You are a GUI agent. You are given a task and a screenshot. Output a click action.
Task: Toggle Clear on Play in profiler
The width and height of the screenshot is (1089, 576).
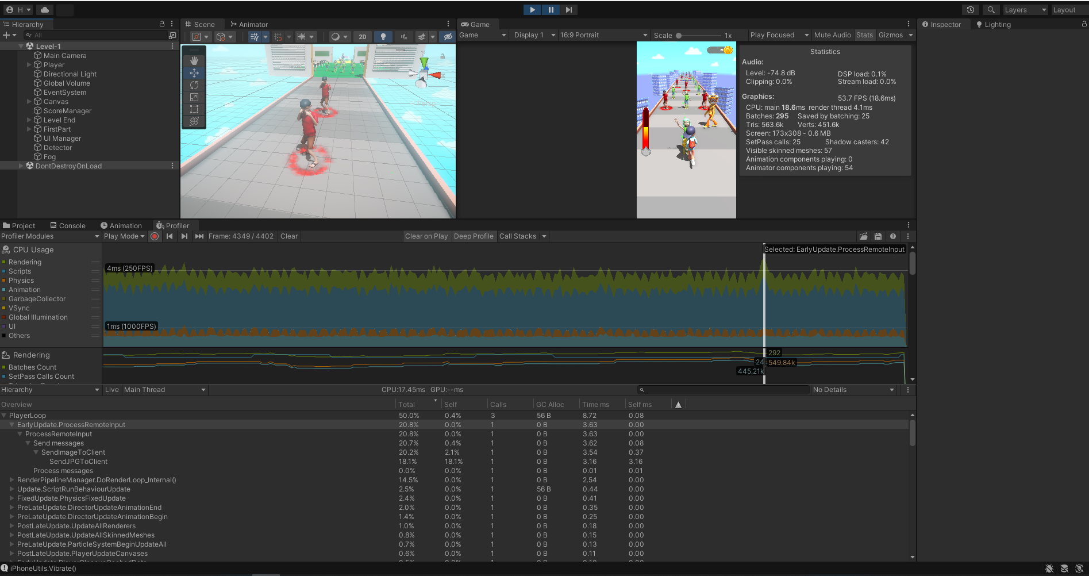(426, 236)
